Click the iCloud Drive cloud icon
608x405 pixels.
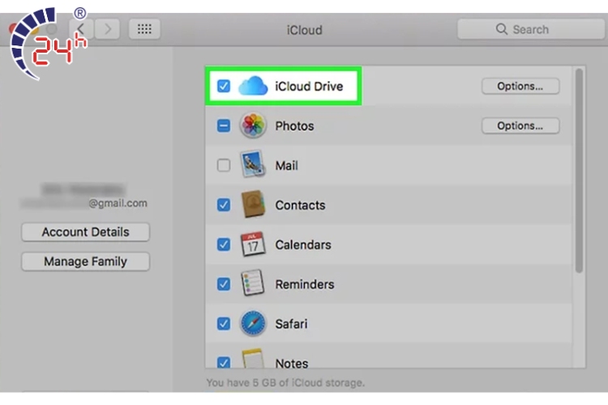253,86
